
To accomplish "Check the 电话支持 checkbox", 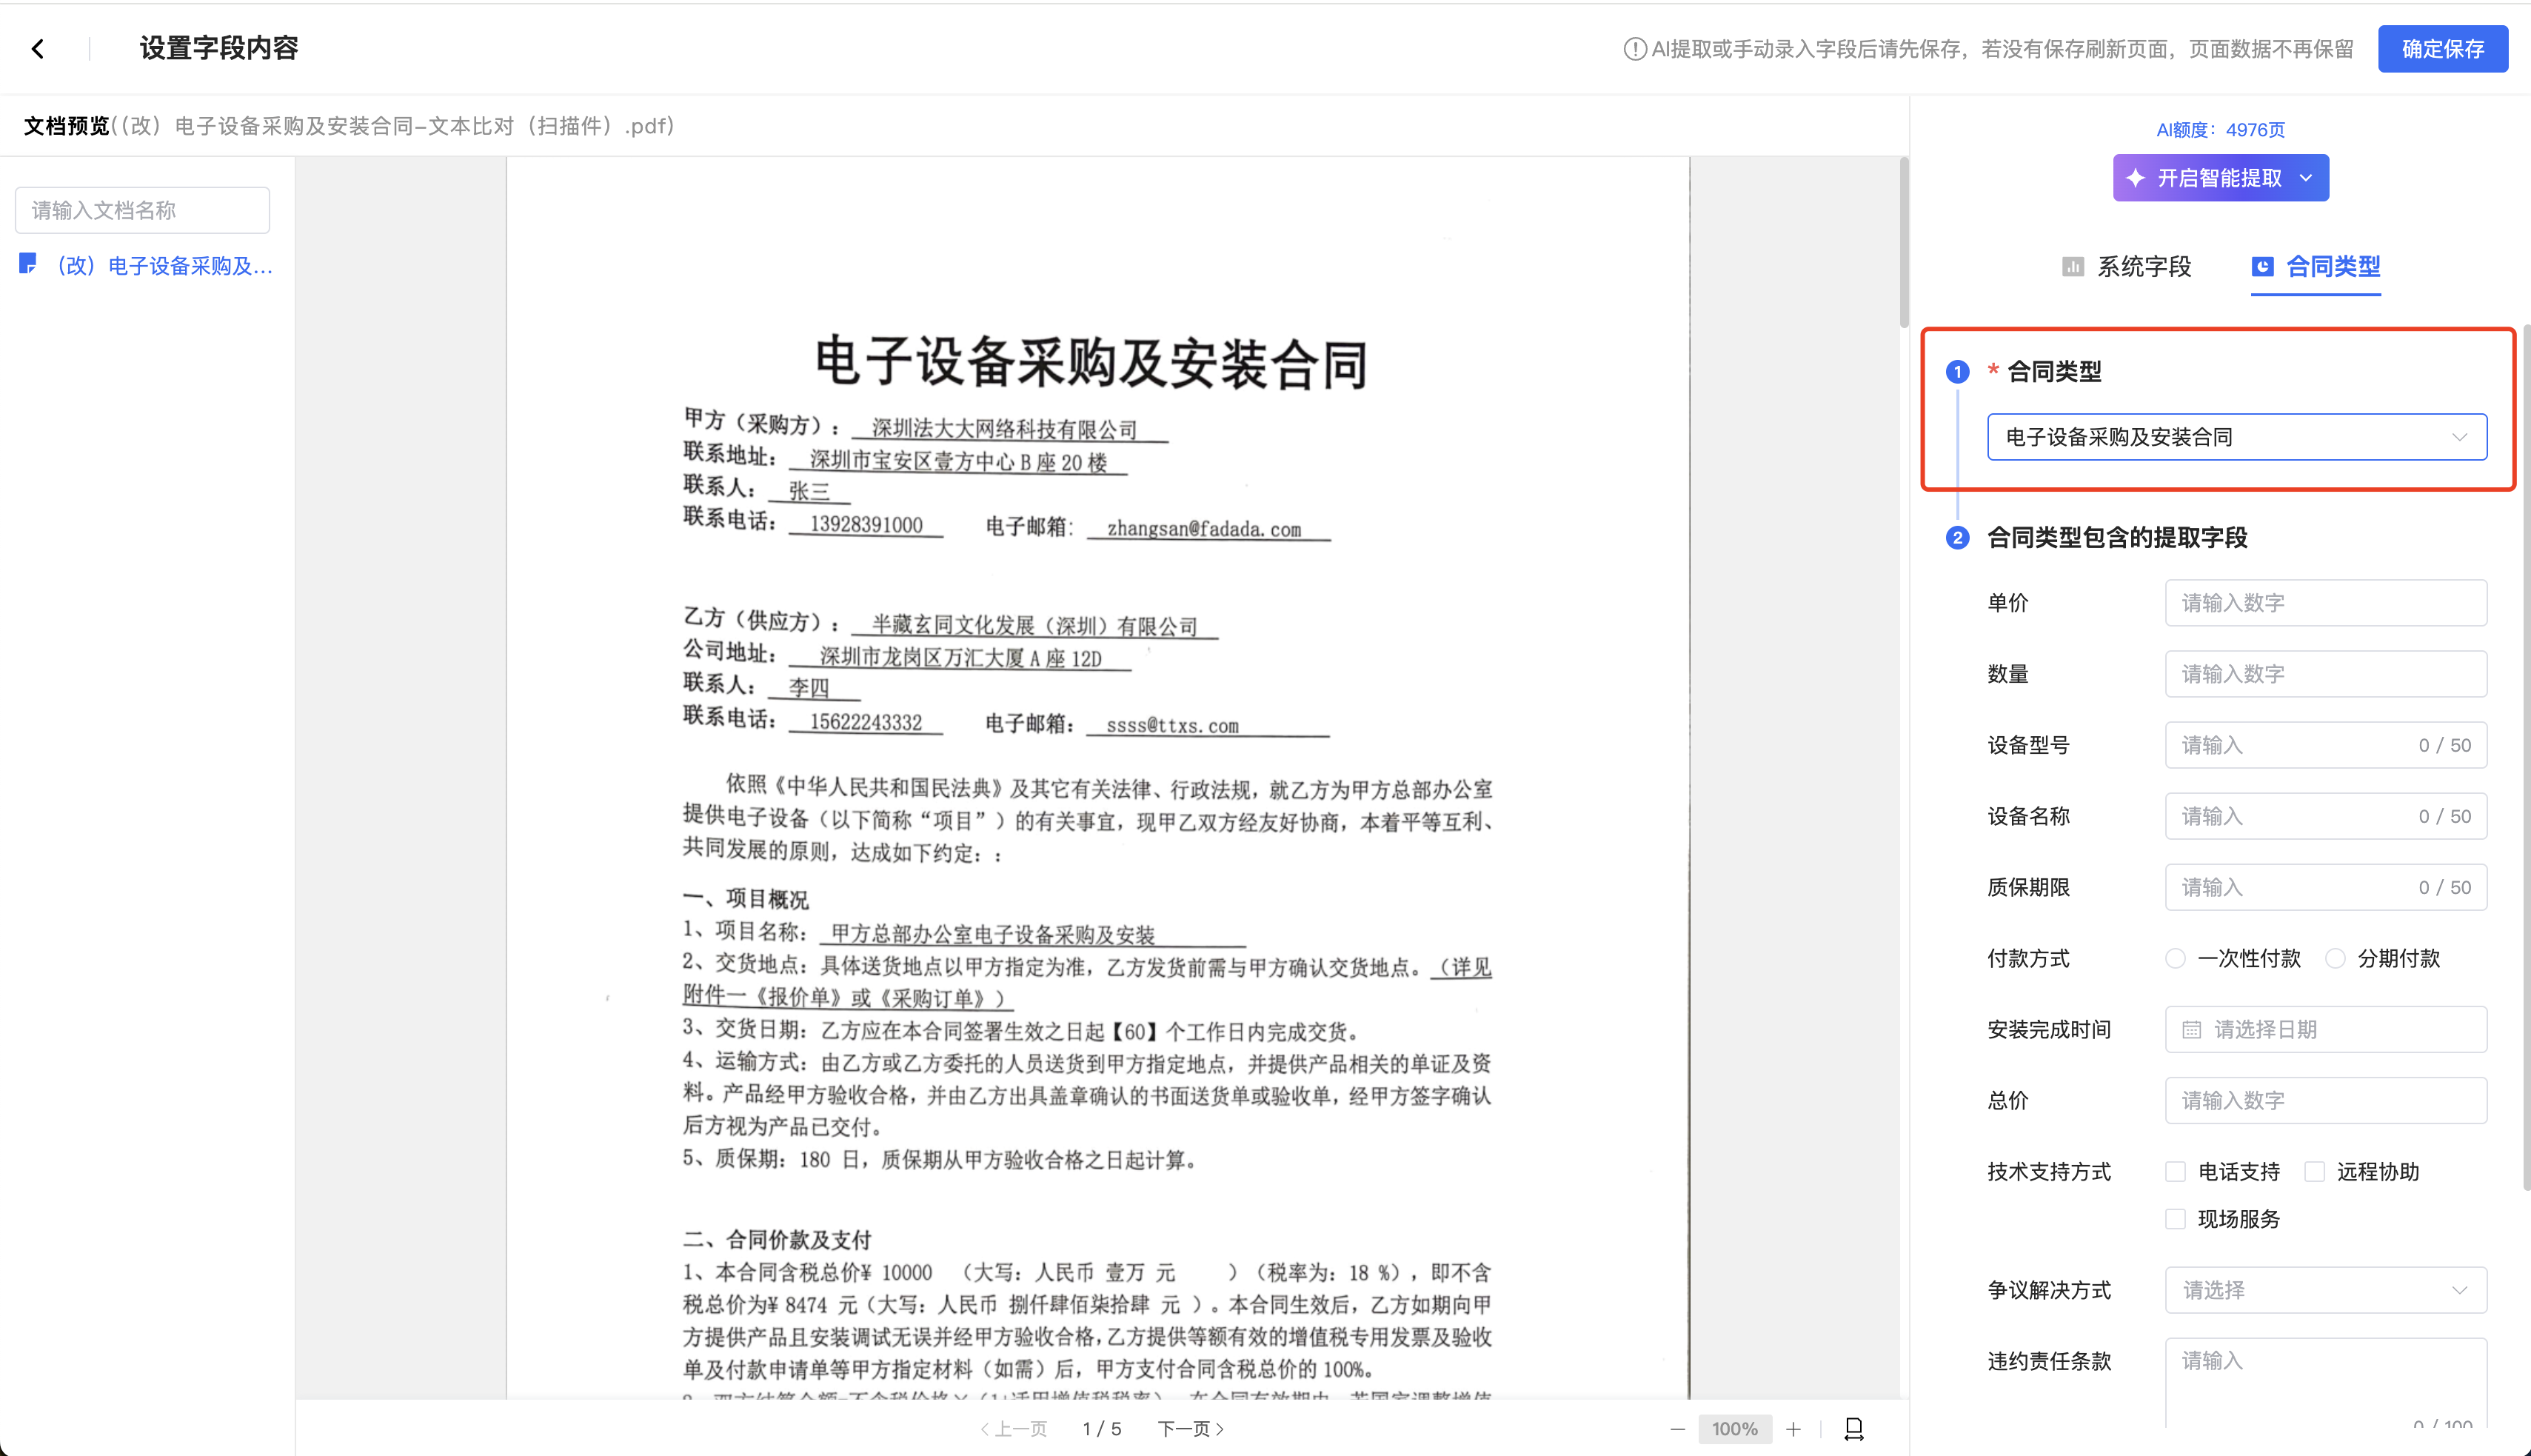I will [x=2175, y=1171].
